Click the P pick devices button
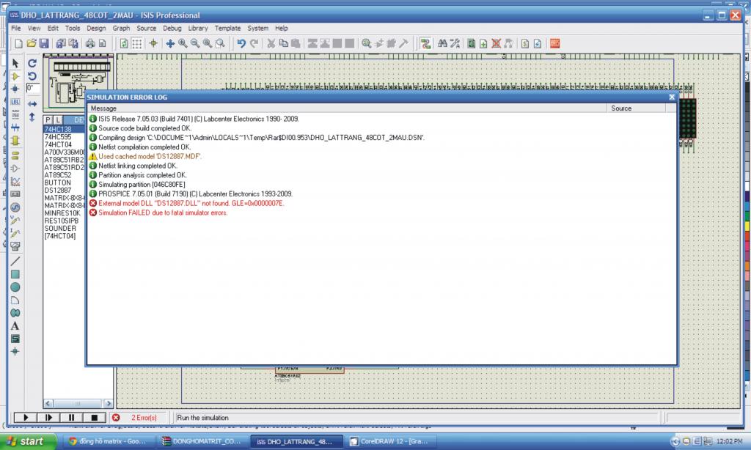Screen dimensions: 751x450 click(x=48, y=119)
